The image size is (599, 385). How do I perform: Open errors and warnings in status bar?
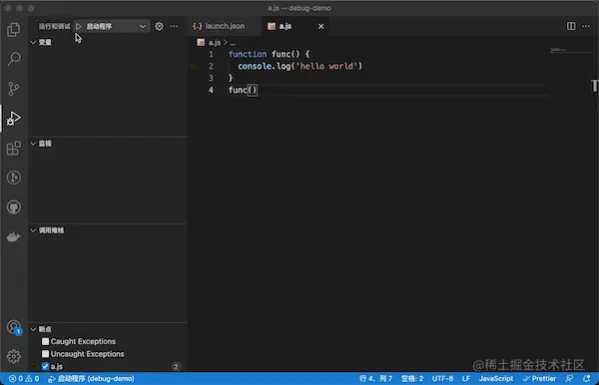[x=24, y=379]
